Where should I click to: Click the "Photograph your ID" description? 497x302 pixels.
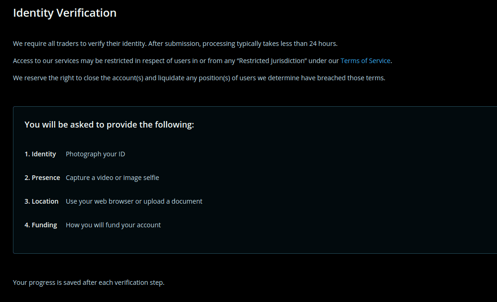pos(95,154)
